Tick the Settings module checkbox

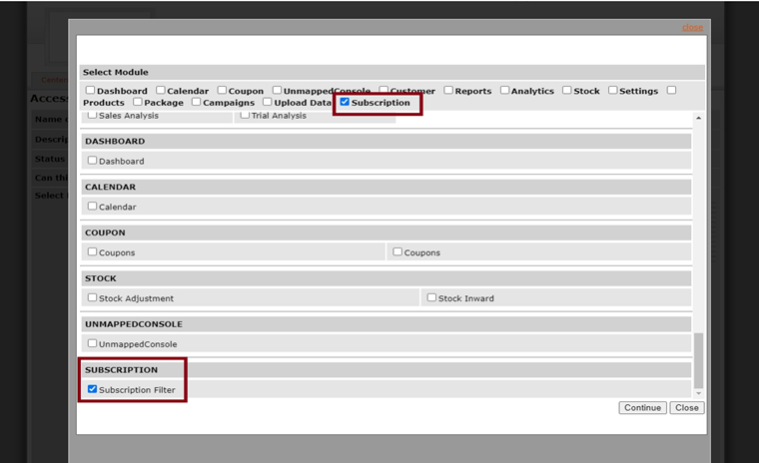613,90
